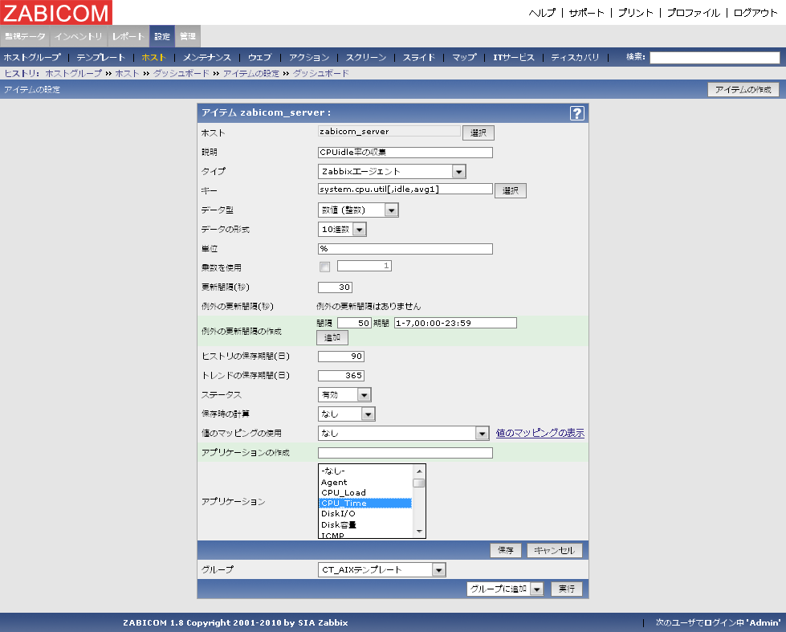Click the ログアウト link
Viewport: 786px width, 632px height.
click(x=755, y=13)
